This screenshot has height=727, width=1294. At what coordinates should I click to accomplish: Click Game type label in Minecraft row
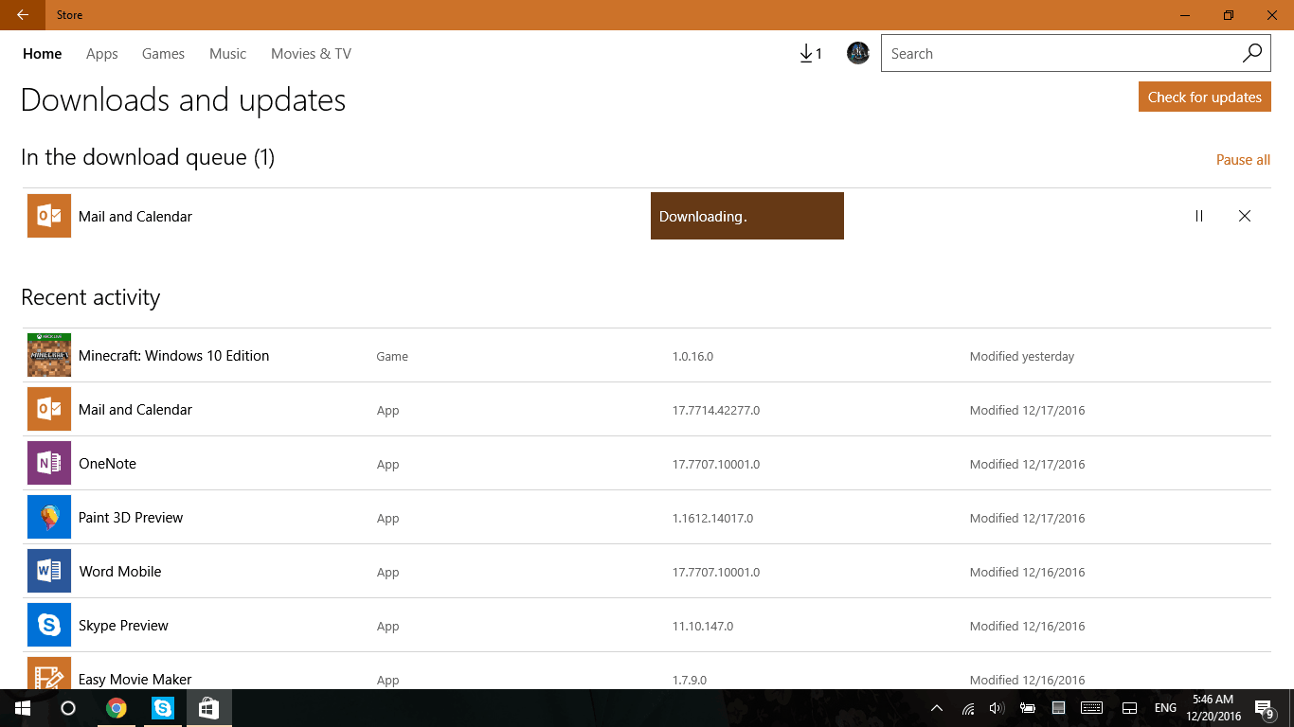pos(392,357)
